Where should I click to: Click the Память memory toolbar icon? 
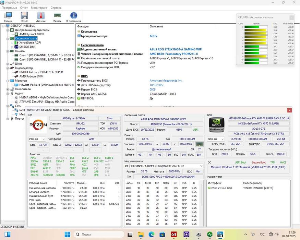tap(57, 17)
